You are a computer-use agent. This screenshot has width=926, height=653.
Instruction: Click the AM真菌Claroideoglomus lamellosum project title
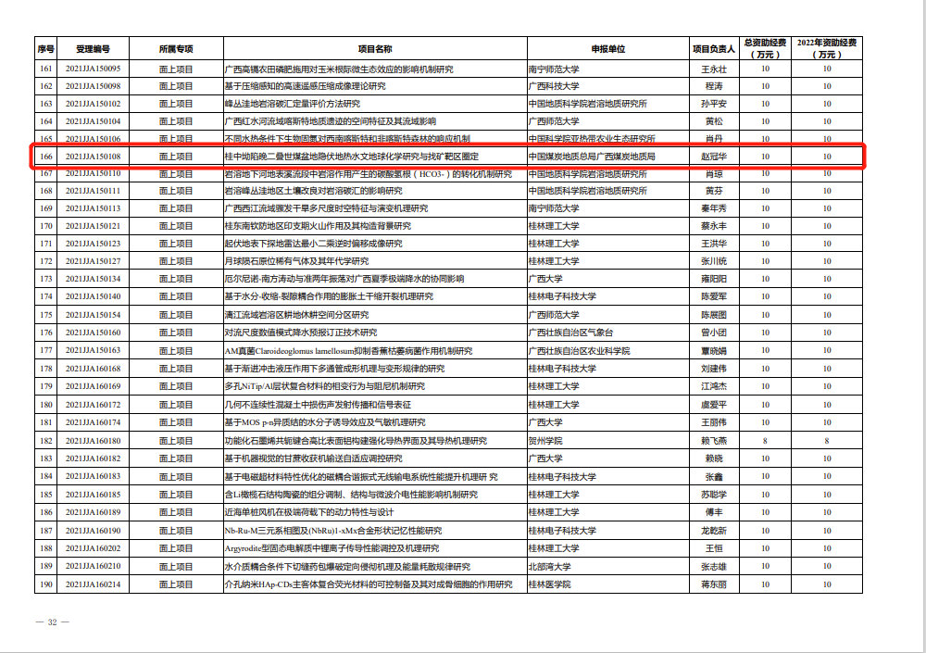click(x=348, y=351)
